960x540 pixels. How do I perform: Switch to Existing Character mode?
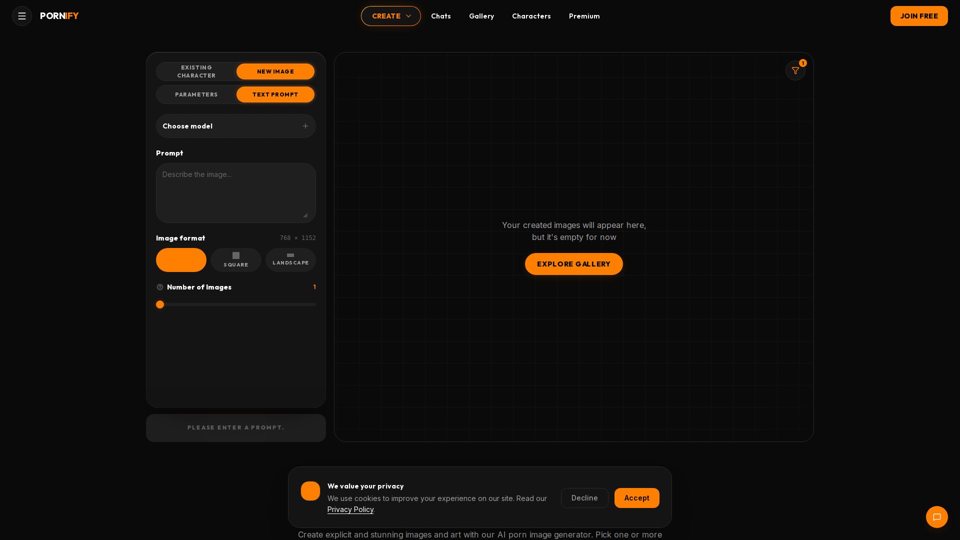click(196, 71)
